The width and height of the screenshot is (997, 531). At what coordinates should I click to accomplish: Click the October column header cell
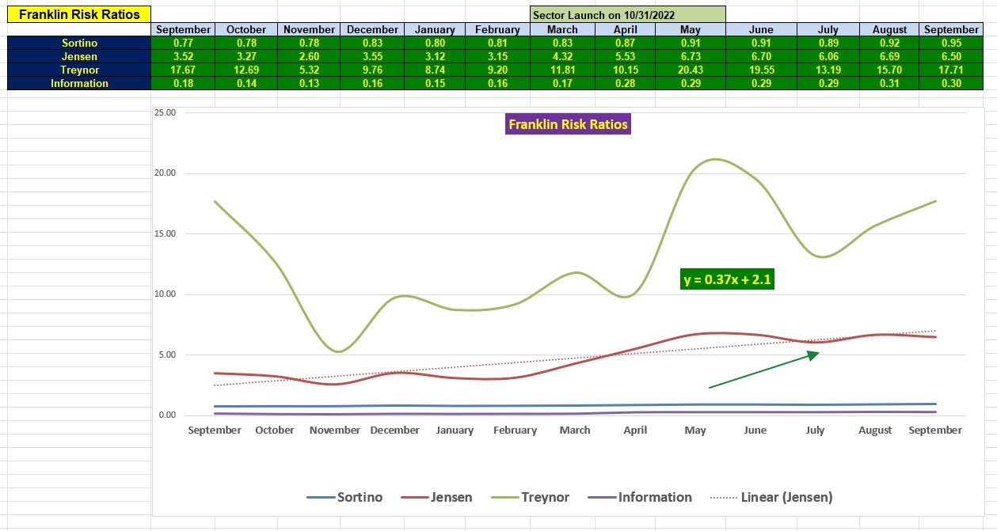[x=246, y=29]
